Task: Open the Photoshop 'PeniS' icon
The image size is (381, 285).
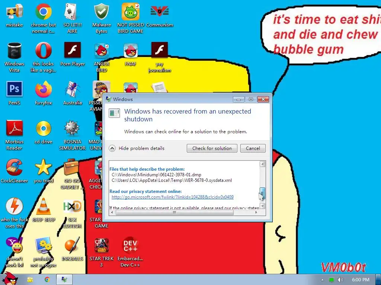Action: click(x=15, y=93)
